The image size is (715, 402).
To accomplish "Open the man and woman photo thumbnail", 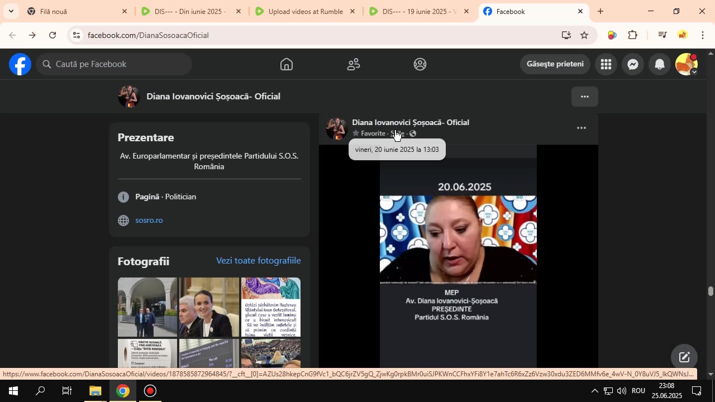I will coord(209,307).
